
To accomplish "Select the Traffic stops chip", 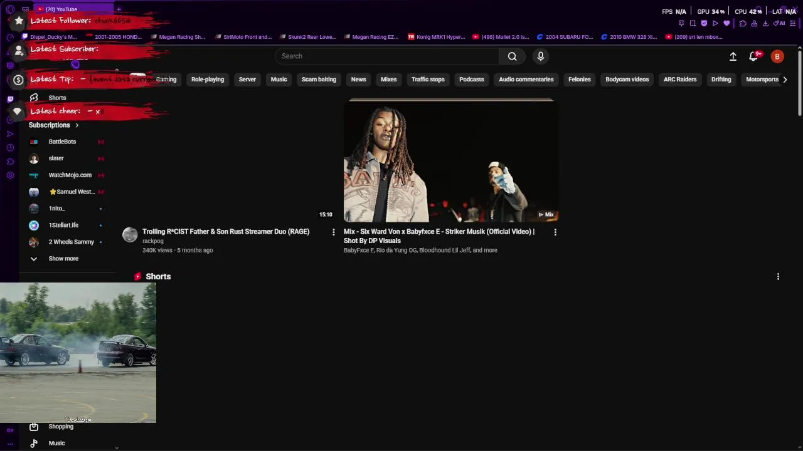I will click(x=428, y=80).
